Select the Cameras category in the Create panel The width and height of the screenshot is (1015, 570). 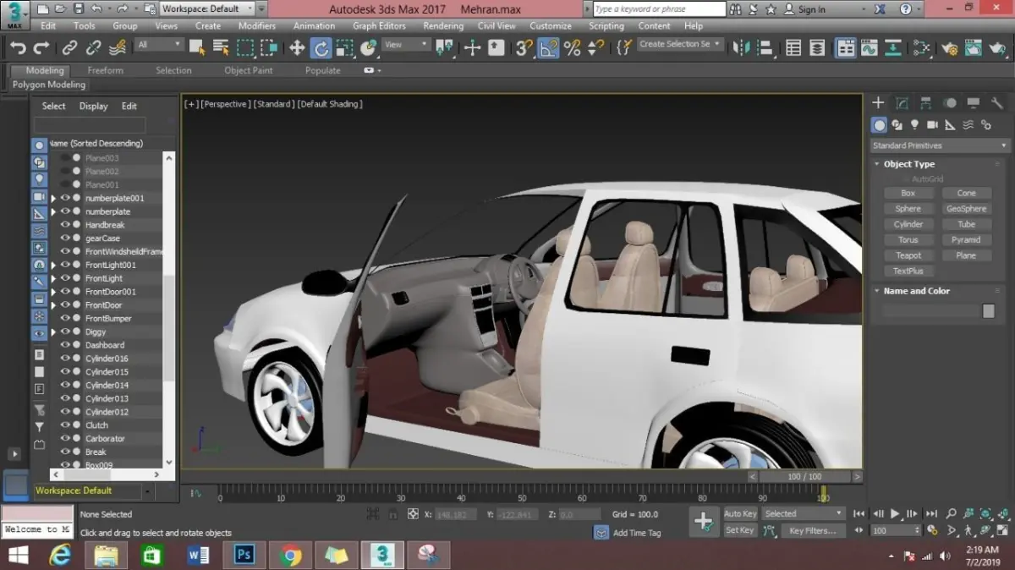click(x=932, y=125)
